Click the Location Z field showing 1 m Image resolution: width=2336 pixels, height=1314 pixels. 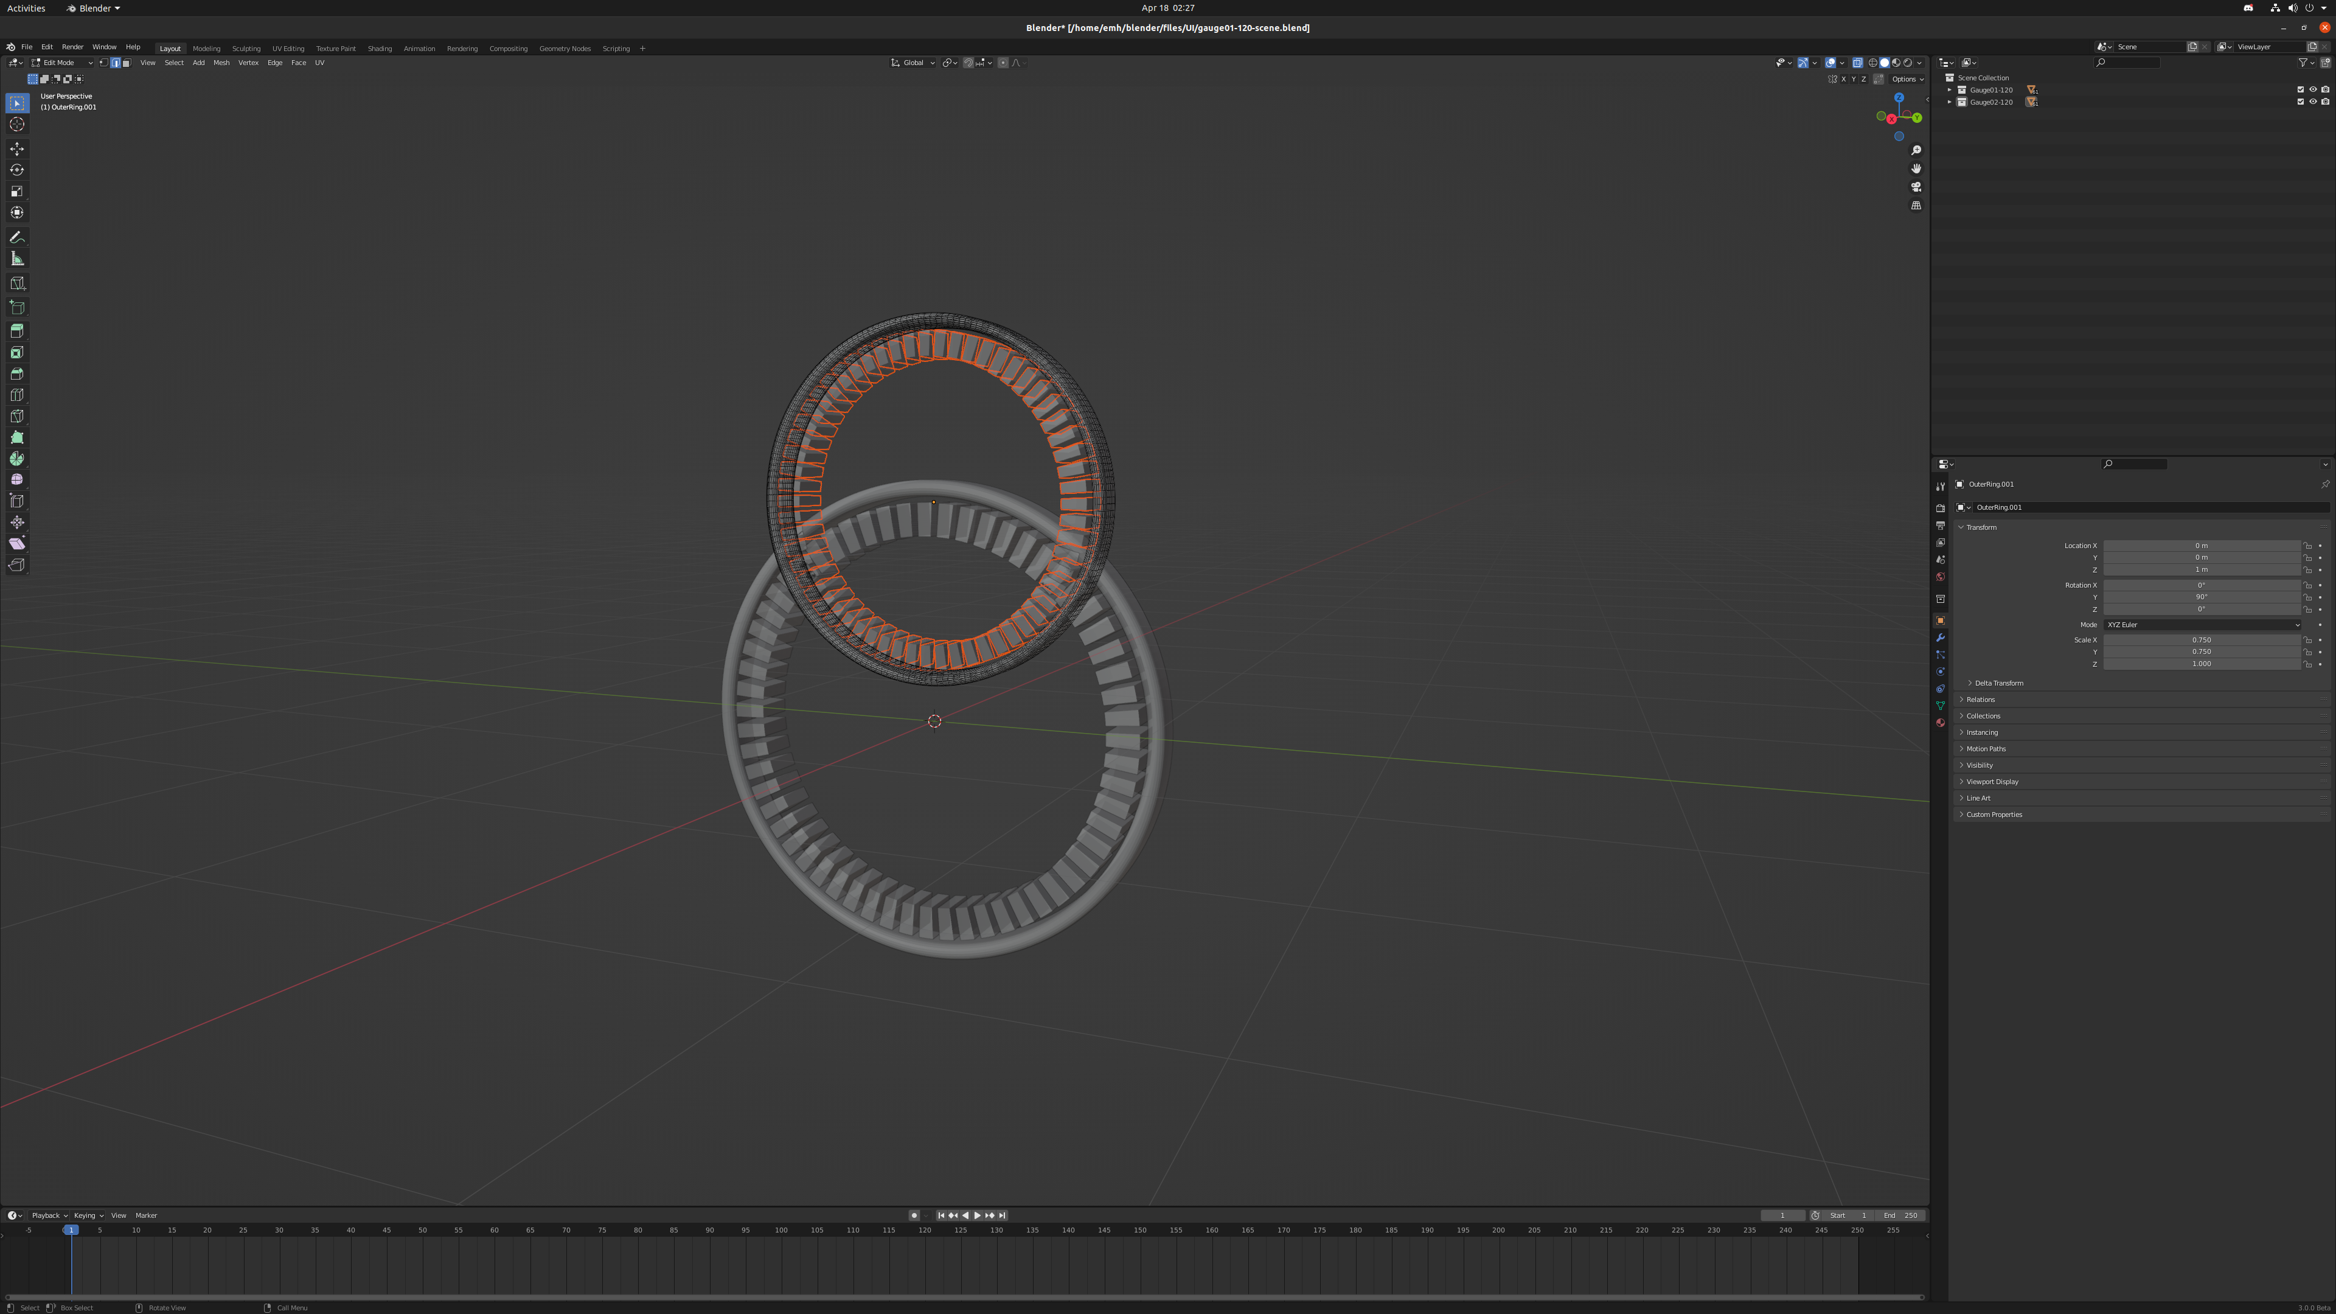[2202, 569]
